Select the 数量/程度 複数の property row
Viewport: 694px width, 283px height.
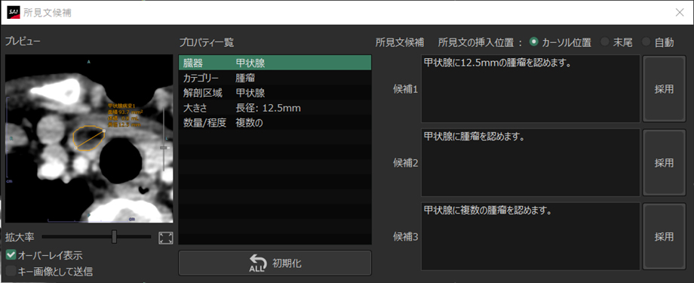click(x=275, y=123)
